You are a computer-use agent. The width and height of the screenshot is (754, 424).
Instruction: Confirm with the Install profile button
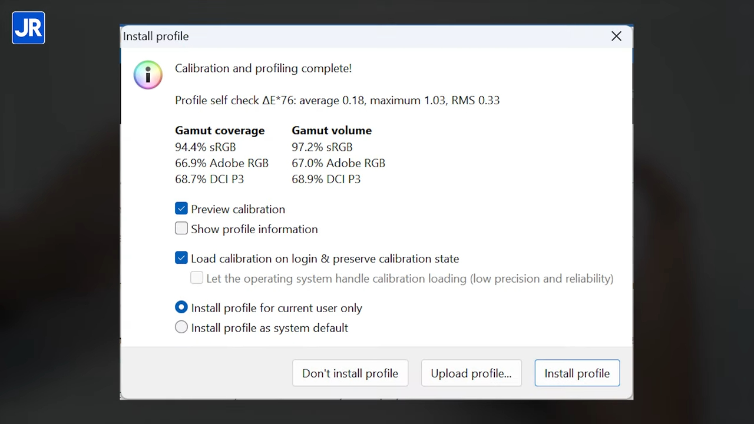[x=577, y=373]
